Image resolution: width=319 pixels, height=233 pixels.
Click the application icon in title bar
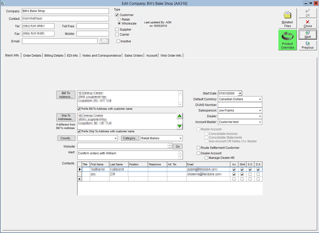[x=3, y=3]
